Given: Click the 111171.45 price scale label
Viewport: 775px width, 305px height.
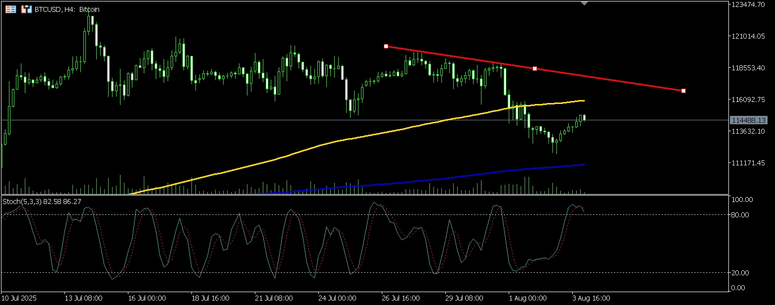Looking at the screenshot, I should (x=748, y=163).
